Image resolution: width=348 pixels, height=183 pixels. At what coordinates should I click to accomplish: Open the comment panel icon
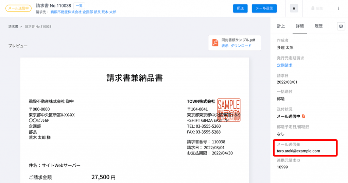click(341, 26)
